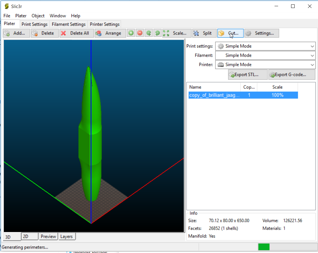Viewport: 318px width, 253px height.
Task: Switch to the Plater tab
Action: pyautogui.click(x=9, y=24)
